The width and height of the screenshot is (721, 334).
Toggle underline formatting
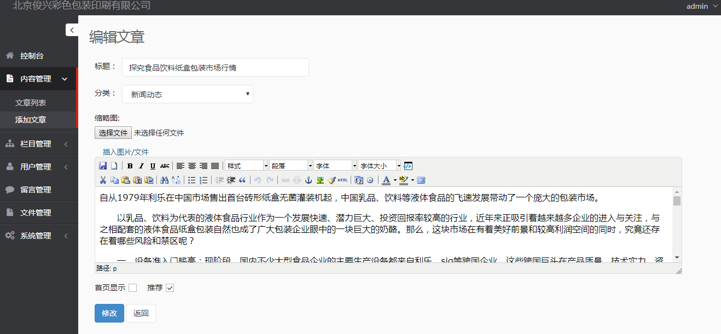pyautogui.click(x=153, y=166)
